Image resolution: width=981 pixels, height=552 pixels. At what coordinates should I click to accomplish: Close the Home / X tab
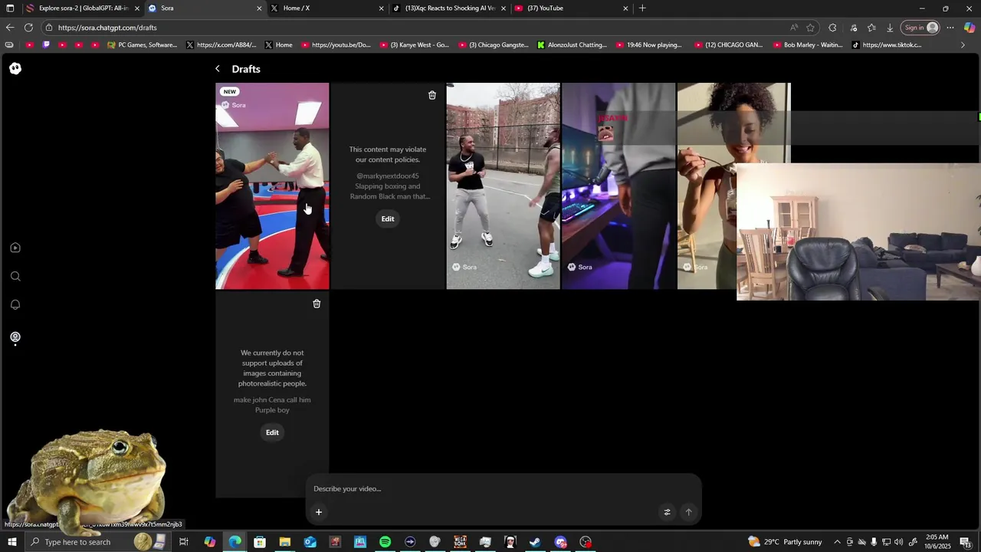(x=381, y=8)
